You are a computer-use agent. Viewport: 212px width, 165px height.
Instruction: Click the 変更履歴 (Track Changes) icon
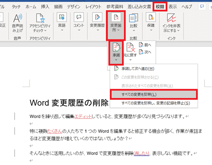pyautogui.click(x=97, y=17)
